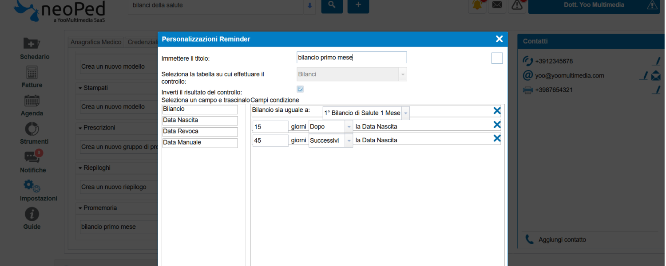Open the Successivi dropdown arrow

coord(349,141)
